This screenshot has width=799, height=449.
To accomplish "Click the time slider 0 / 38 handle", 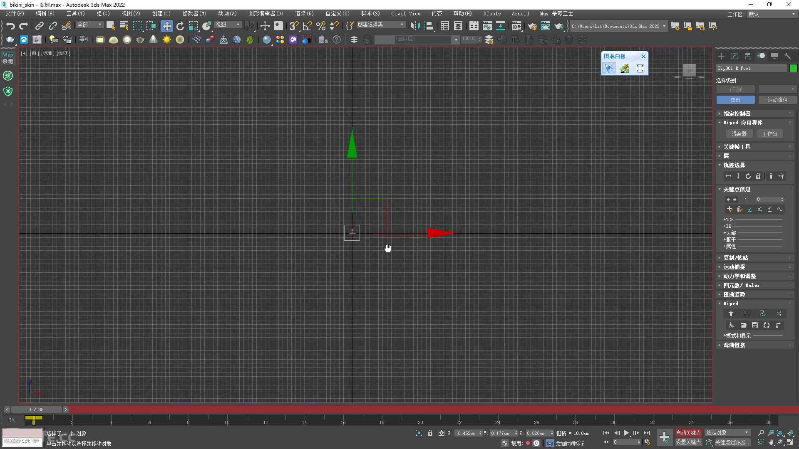I will 36,410.
